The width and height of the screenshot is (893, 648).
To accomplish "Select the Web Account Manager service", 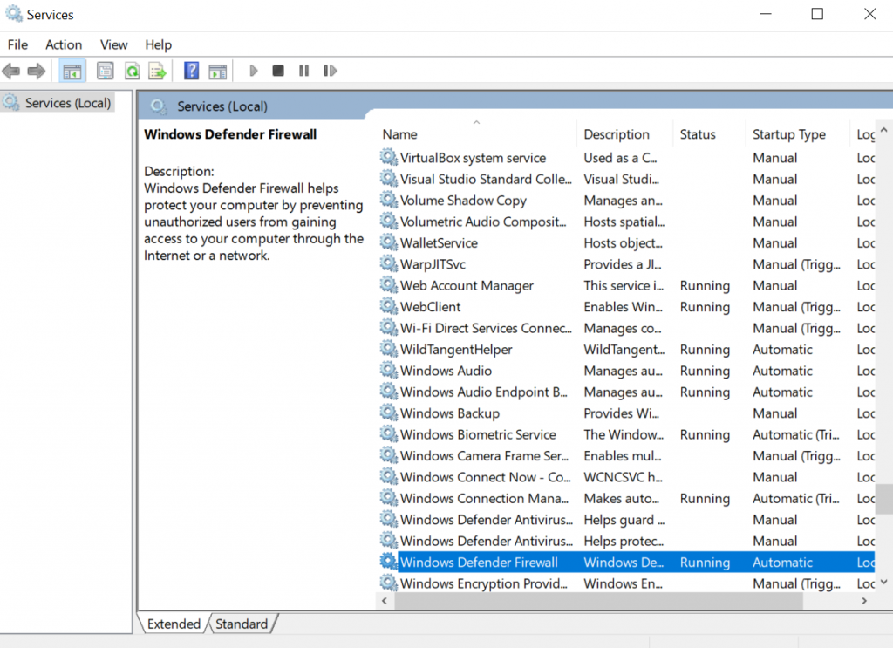I will click(x=626, y=285).
